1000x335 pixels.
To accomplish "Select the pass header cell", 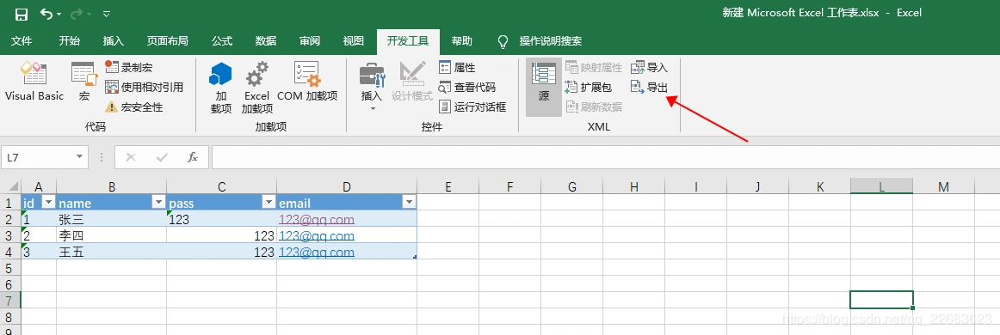I will click(221, 203).
